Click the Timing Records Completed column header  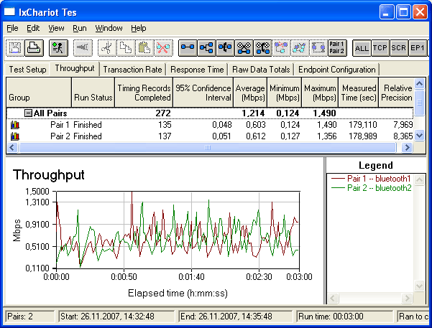[x=144, y=93]
